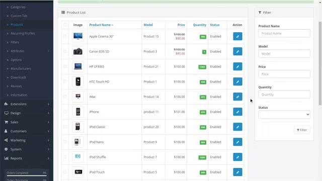Edit the iMac product row
This screenshot has height=181, width=322.
click(237, 97)
